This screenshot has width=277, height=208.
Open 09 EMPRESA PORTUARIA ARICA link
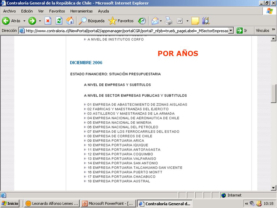(x=115, y=141)
